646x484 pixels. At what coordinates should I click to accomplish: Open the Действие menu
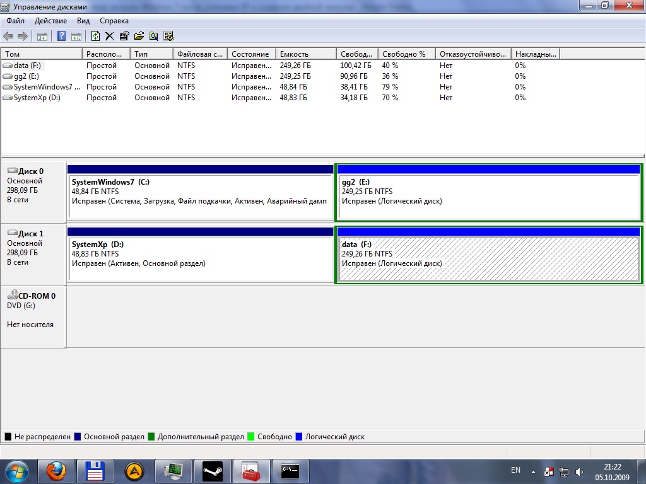[50, 21]
